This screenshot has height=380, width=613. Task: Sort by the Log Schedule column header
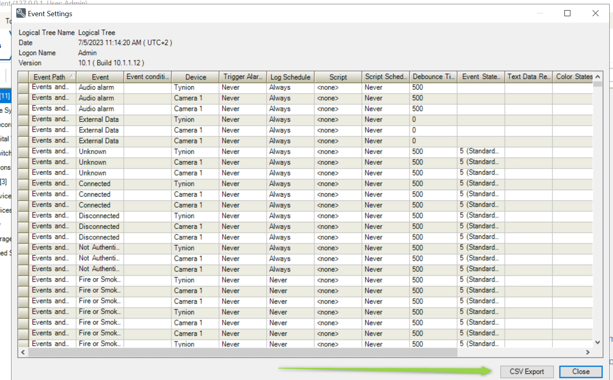coord(290,77)
